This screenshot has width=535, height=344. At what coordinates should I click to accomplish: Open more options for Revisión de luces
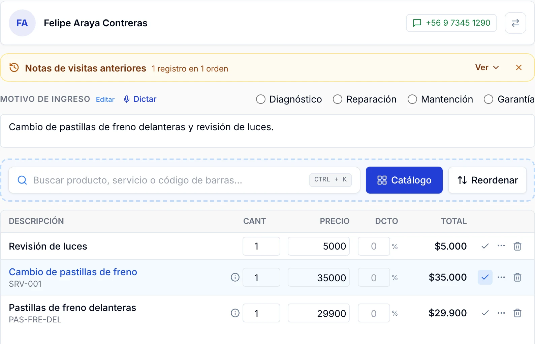click(x=501, y=246)
